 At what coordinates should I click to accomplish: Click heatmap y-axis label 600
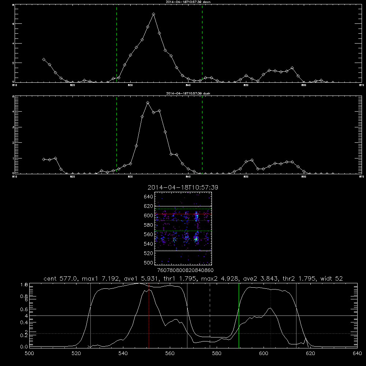tap(149, 216)
